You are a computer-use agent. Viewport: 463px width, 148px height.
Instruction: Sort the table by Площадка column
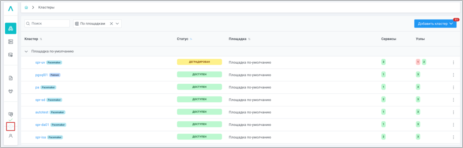point(249,39)
